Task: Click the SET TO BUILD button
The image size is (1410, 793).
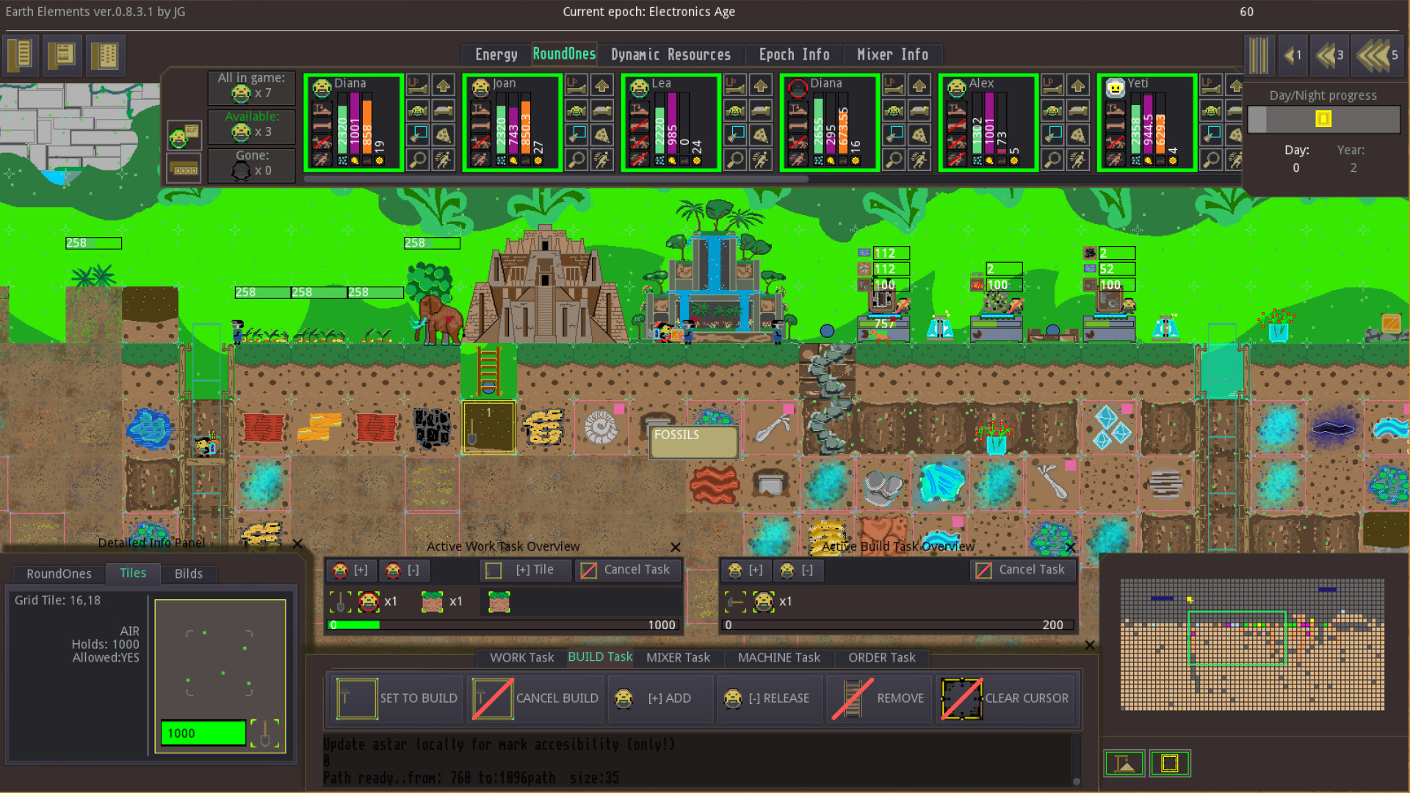Action: pyautogui.click(x=397, y=698)
